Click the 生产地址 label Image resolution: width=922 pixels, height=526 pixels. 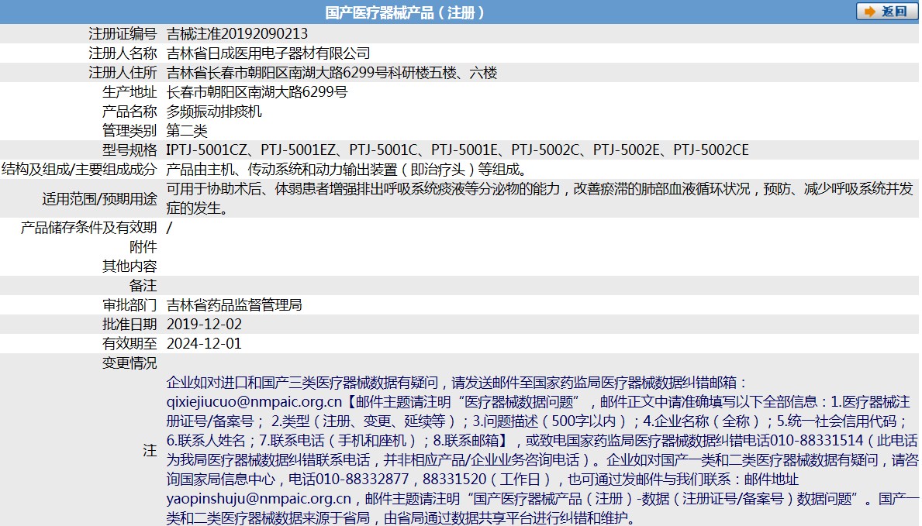click(129, 92)
